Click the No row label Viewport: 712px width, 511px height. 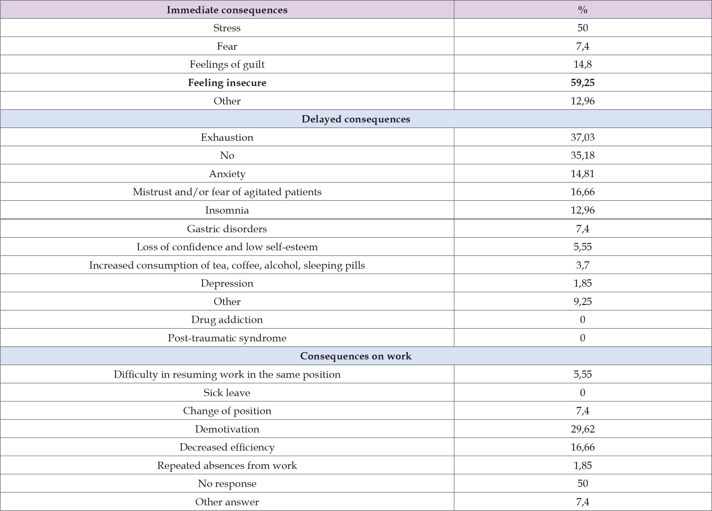(227, 155)
